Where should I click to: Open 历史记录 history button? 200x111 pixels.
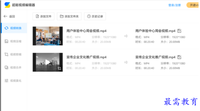click(x=95, y=16)
